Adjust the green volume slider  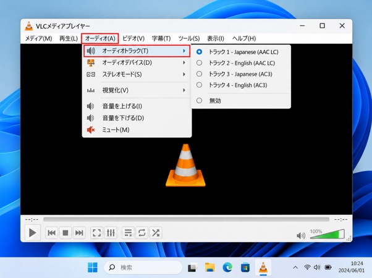pyautogui.click(x=328, y=234)
